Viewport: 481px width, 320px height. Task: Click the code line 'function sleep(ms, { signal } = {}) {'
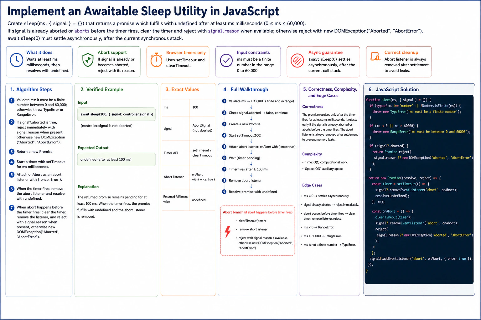398,100
